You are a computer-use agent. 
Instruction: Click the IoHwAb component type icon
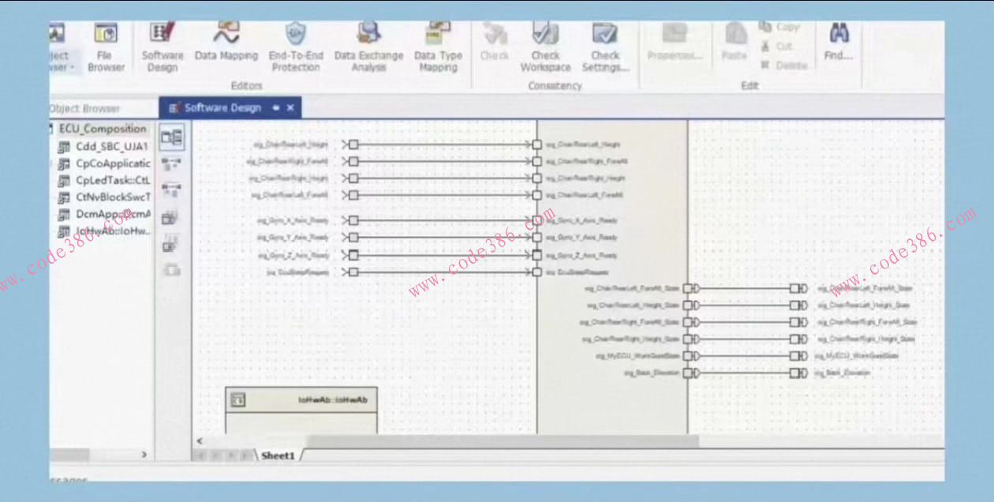click(x=237, y=401)
